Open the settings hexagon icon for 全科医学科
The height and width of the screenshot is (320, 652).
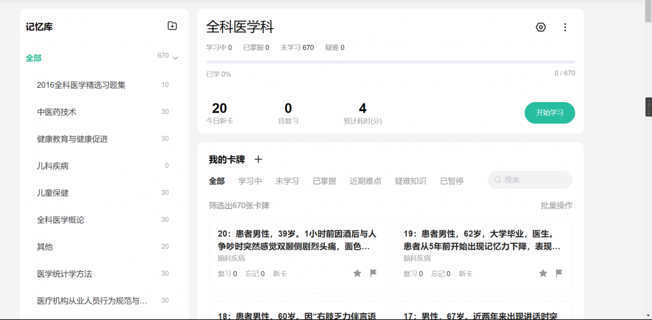pyautogui.click(x=541, y=27)
